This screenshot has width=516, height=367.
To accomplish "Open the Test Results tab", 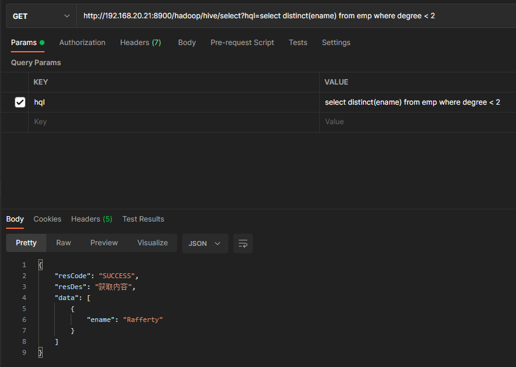I will coord(143,219).
